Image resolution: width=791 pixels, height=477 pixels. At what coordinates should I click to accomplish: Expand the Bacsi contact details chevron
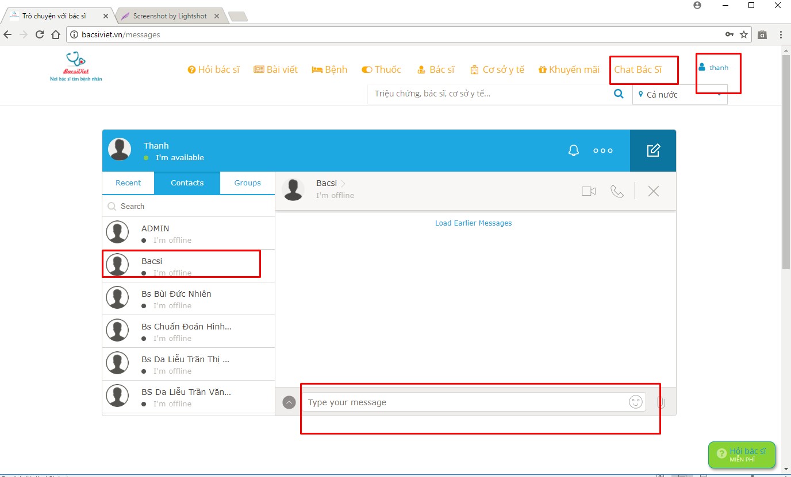pos(344,183)
